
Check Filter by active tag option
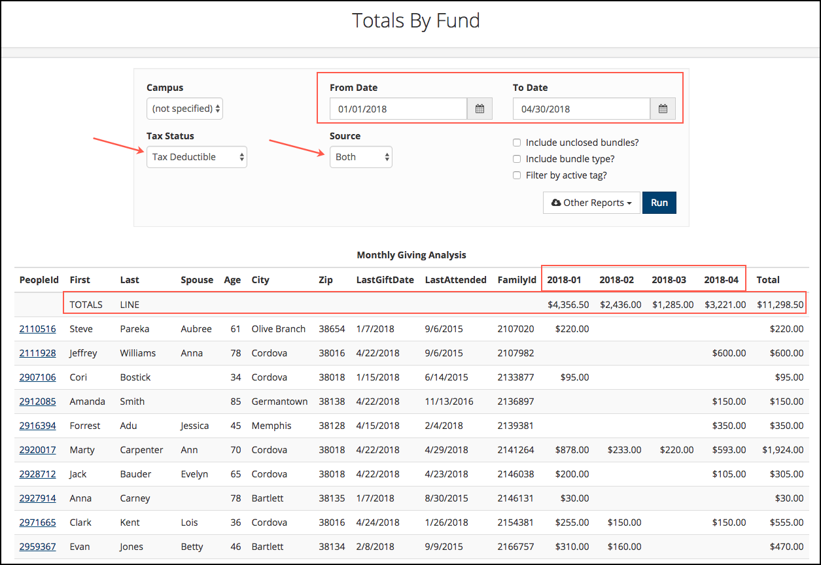[517, 175]
